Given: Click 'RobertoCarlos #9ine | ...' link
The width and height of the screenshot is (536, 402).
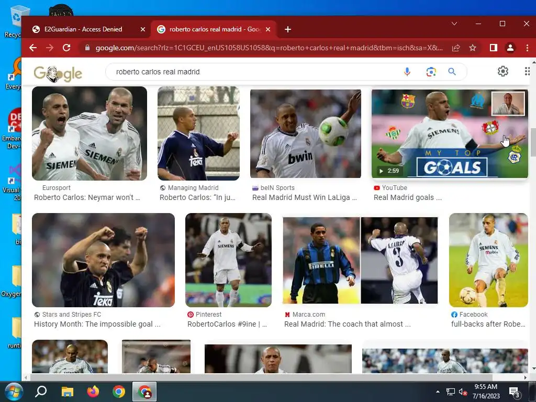Looking at the screenshot, I should (227, 324).
